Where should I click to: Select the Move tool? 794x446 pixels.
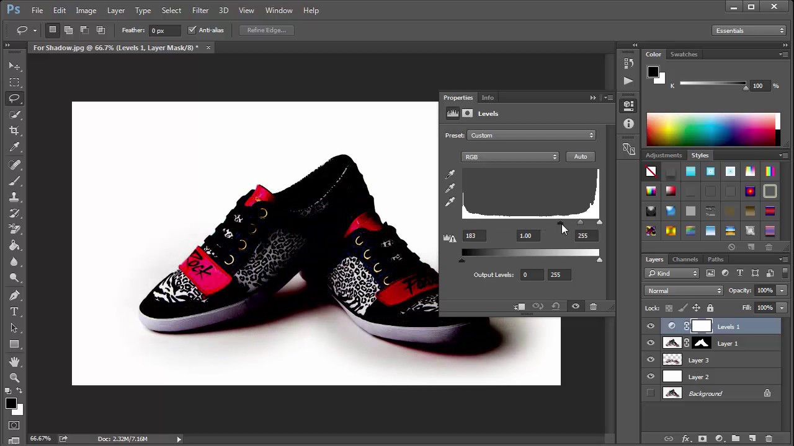[14, 66]
